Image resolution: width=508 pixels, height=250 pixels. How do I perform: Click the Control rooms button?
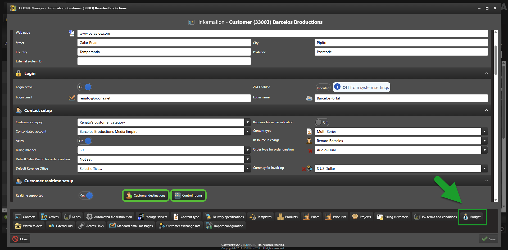pos(188,196)
